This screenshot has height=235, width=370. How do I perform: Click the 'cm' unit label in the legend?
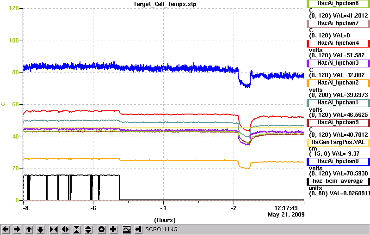[x=313, y=149]
